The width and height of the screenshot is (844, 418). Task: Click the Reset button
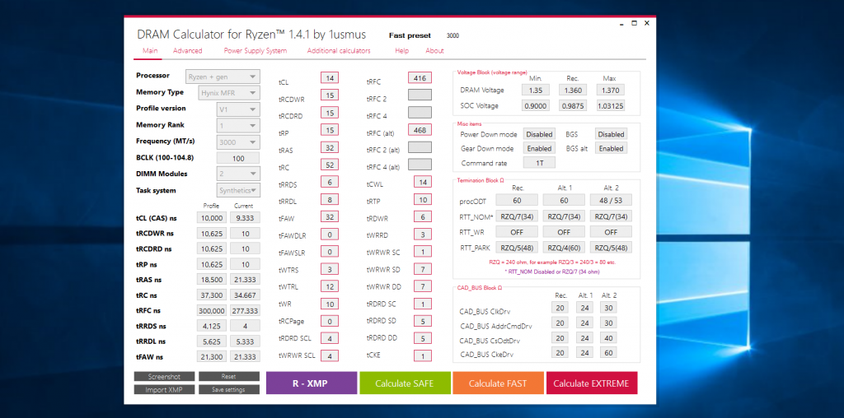tap(229, 377)
